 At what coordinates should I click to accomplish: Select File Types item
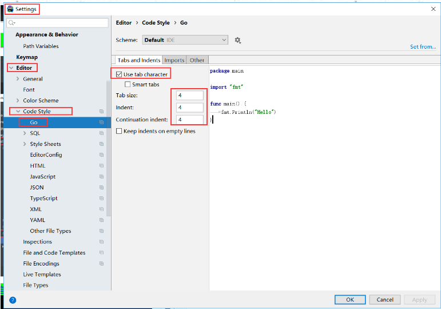click(x=35, y=286)
